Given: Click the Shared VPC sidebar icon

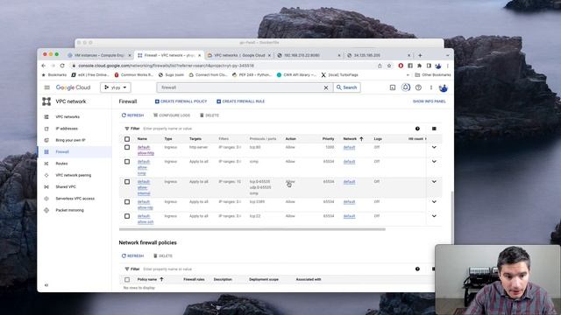Looking at the screenshot, I should coord(46,186).
